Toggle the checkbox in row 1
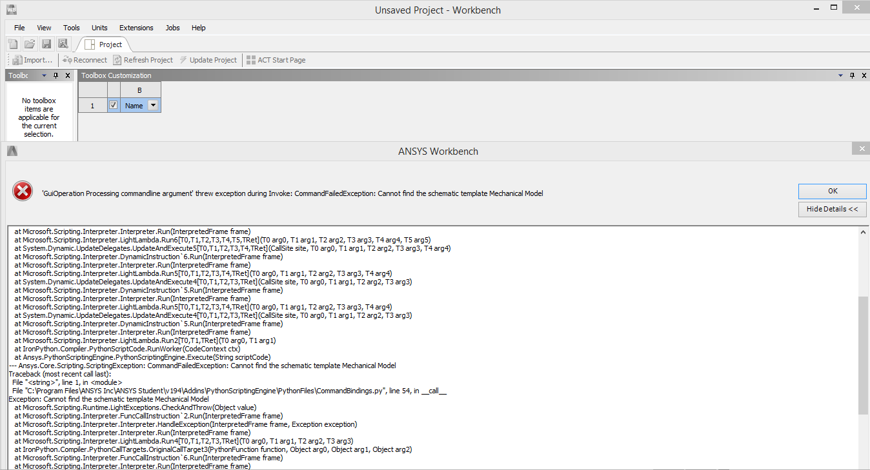The width and height of the screenshot is (870, 470). coord(114,105)
